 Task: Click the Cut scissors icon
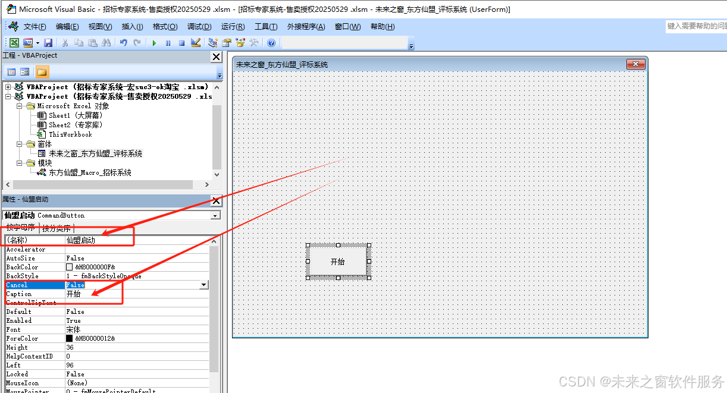tap(65, 43)
